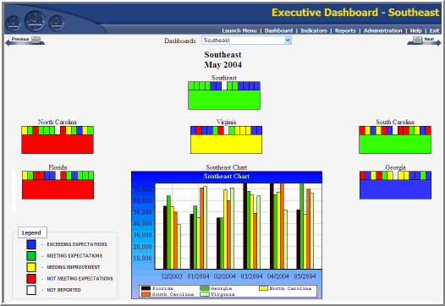This screenshot has height=306, width=445.
Task: Click the blue Exceeding Expectations legend swatch
Action: tap(31, 244)
